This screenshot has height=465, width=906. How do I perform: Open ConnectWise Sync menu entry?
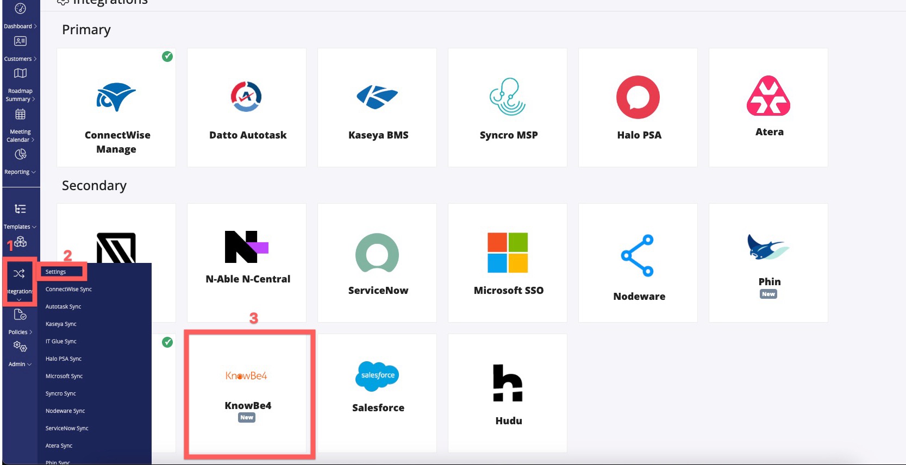(x=68, y=290)
